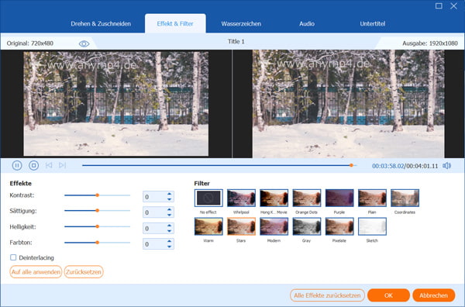Click the Sättigung slider handle

pos(98,211)
